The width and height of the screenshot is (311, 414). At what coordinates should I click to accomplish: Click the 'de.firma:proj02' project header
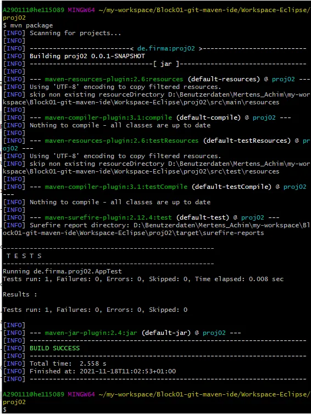(166, 48)
